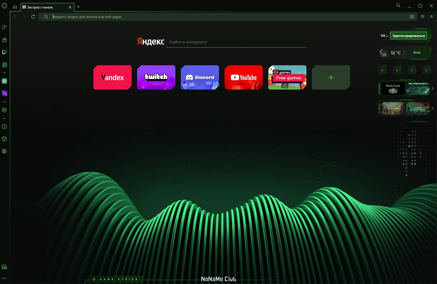
Task: Open the Twitch speed dial tile
Action: [156, 77]
